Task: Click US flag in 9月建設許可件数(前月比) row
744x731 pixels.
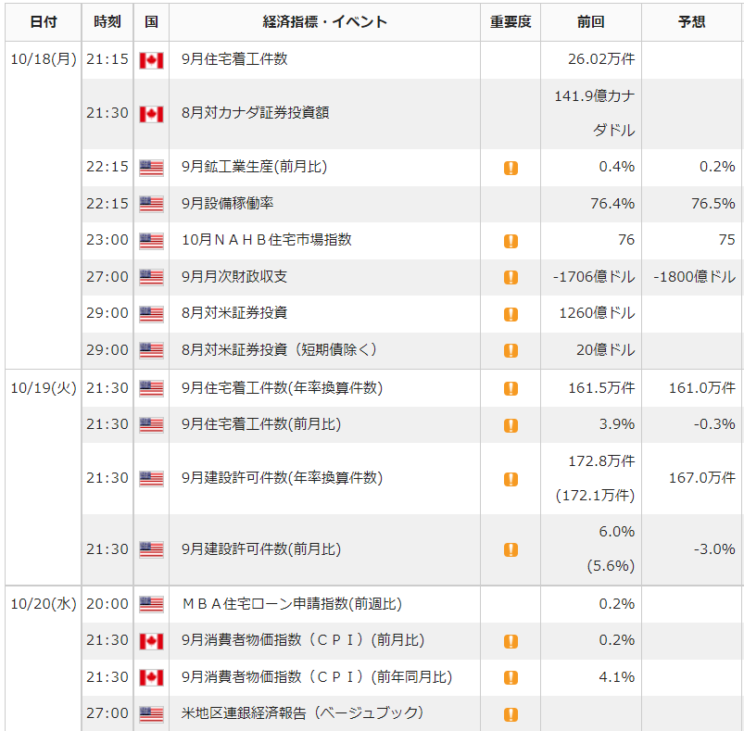Action: click(151, 549)
